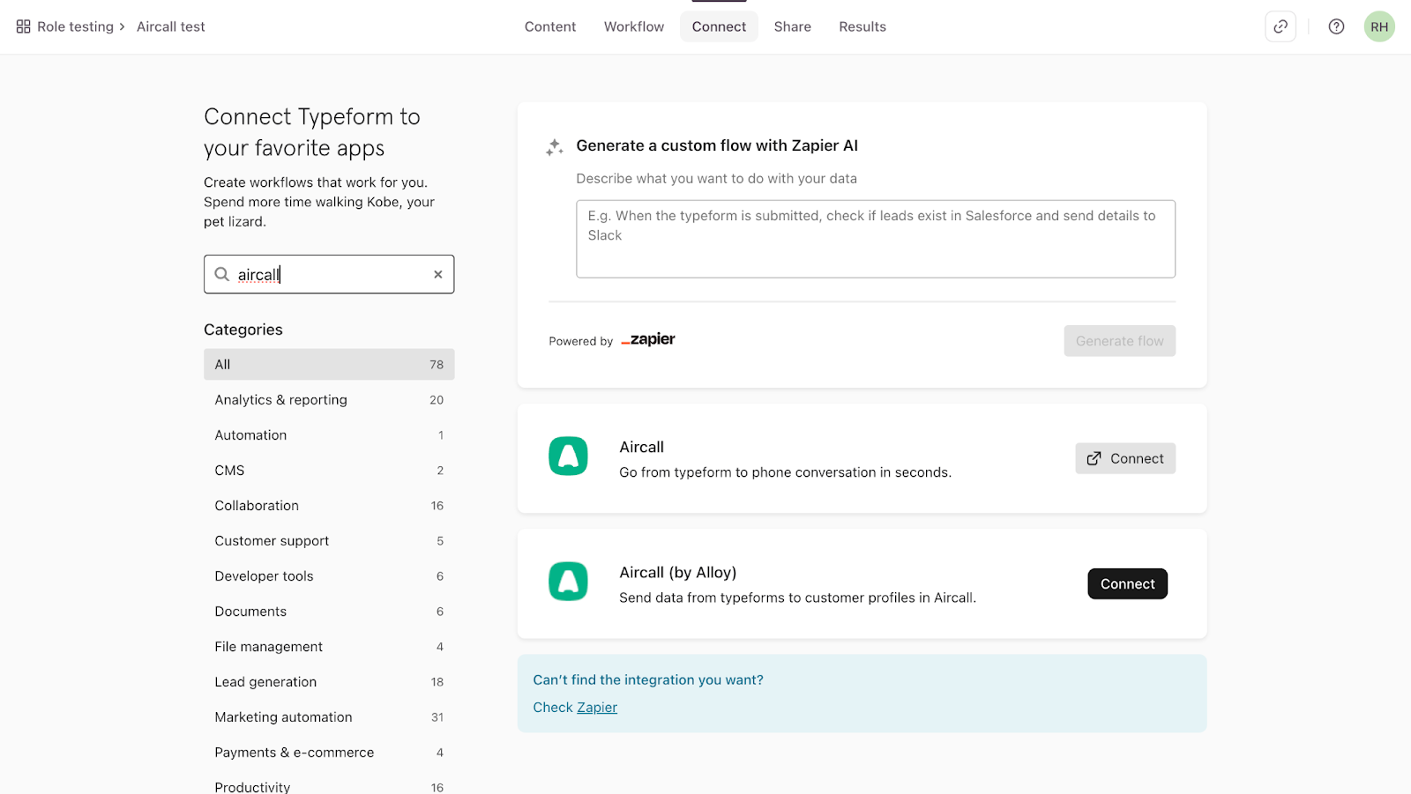Click the Zapier AI sparkle icon
1411x794 pixels.
tap(555, 147)
